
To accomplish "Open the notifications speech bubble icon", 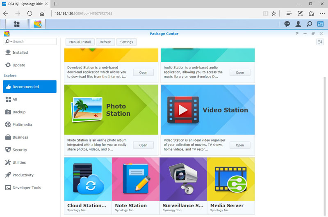I will [x=287, y=24].
